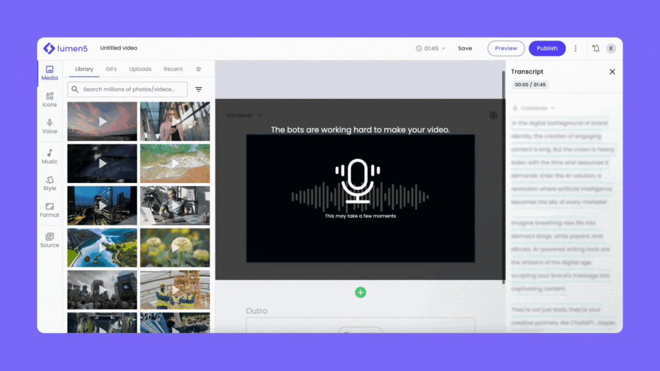Close the Transcript panel
This screenshot has width=660, height=371.
click(612, 71)
